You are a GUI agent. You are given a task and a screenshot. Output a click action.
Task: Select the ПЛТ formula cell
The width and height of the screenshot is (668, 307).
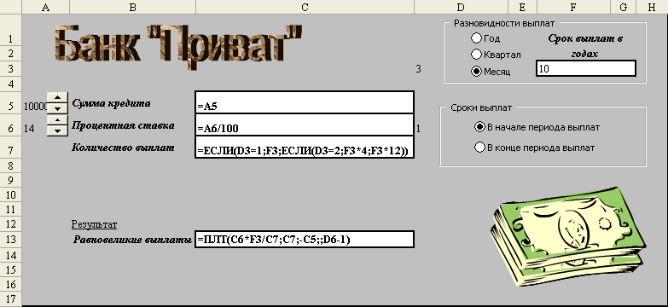(x=305, y=239)
